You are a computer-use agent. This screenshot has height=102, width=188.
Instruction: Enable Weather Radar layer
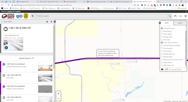click(162, 57)
